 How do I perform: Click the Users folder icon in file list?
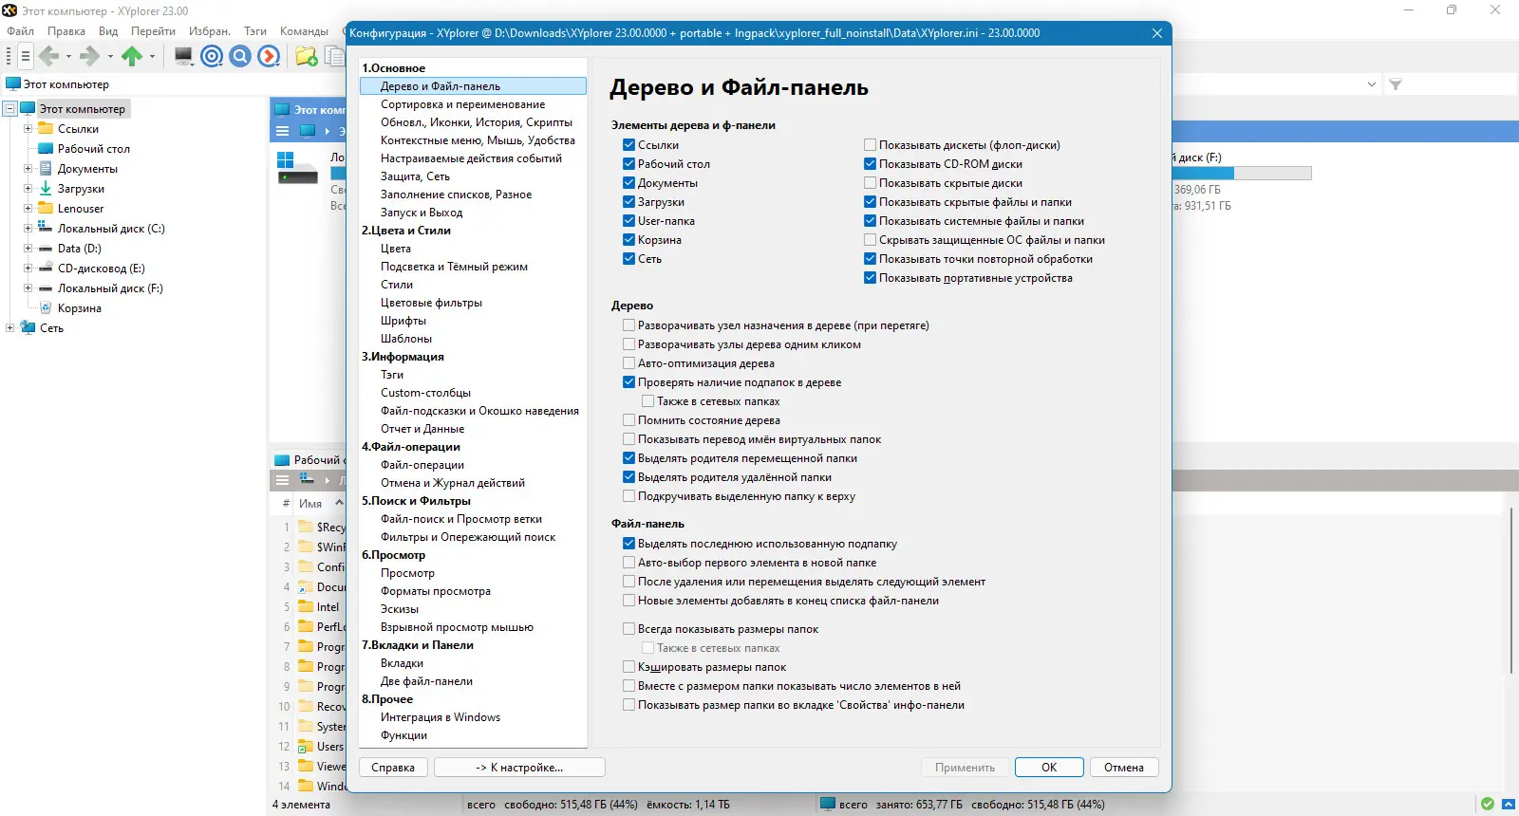point(306,747)
